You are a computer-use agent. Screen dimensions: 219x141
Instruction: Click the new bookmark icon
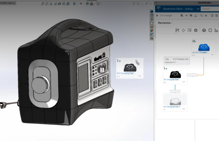(x=182, y=15)
